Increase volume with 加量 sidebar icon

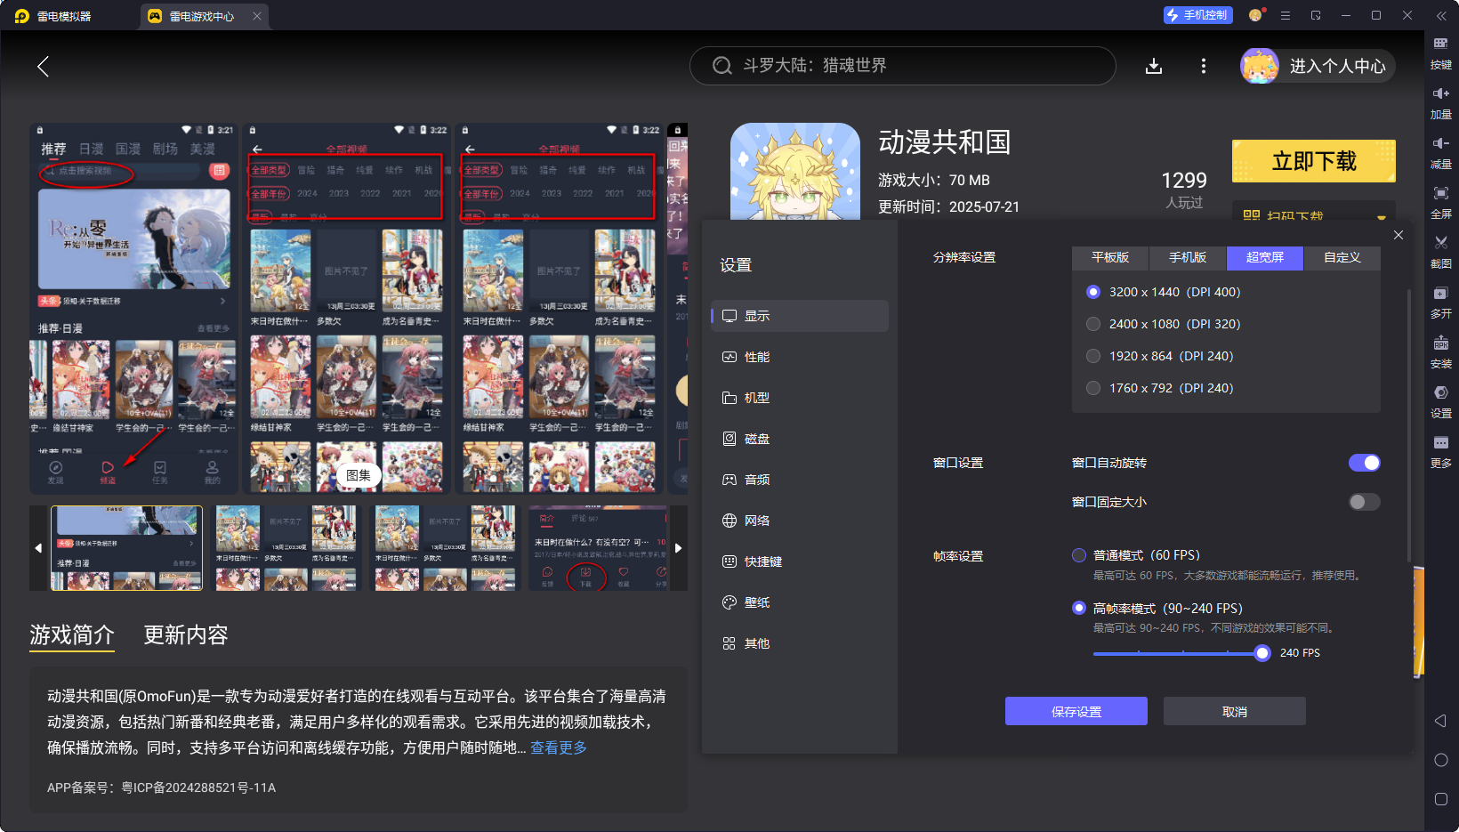[1441, 103]
